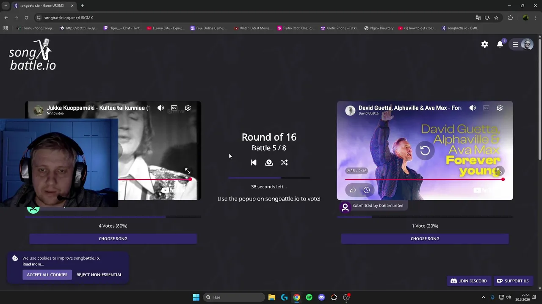Seek in the David Guetta video progress bar
542x304 pixels.
pos(425,179)
